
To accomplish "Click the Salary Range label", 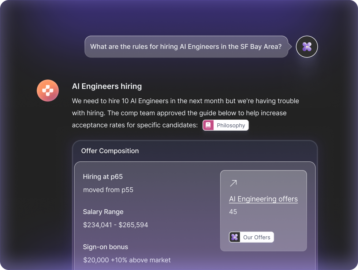I will 103,212.
